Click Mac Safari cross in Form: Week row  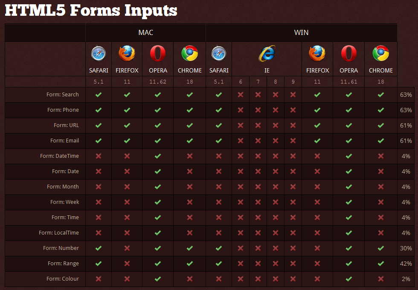coord(99,202)
